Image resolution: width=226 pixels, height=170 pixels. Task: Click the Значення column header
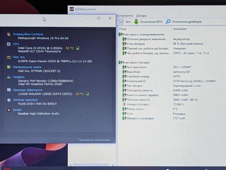tap(180, 29)
